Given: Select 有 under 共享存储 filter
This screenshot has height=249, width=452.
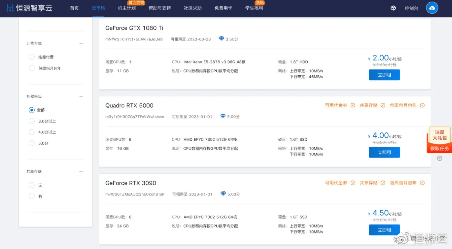Looking at the screenshot, I should click(x=32, y=196).
